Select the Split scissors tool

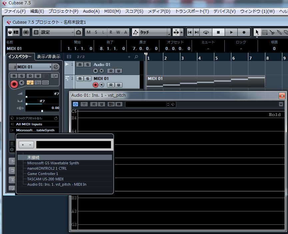pos(272,32)
